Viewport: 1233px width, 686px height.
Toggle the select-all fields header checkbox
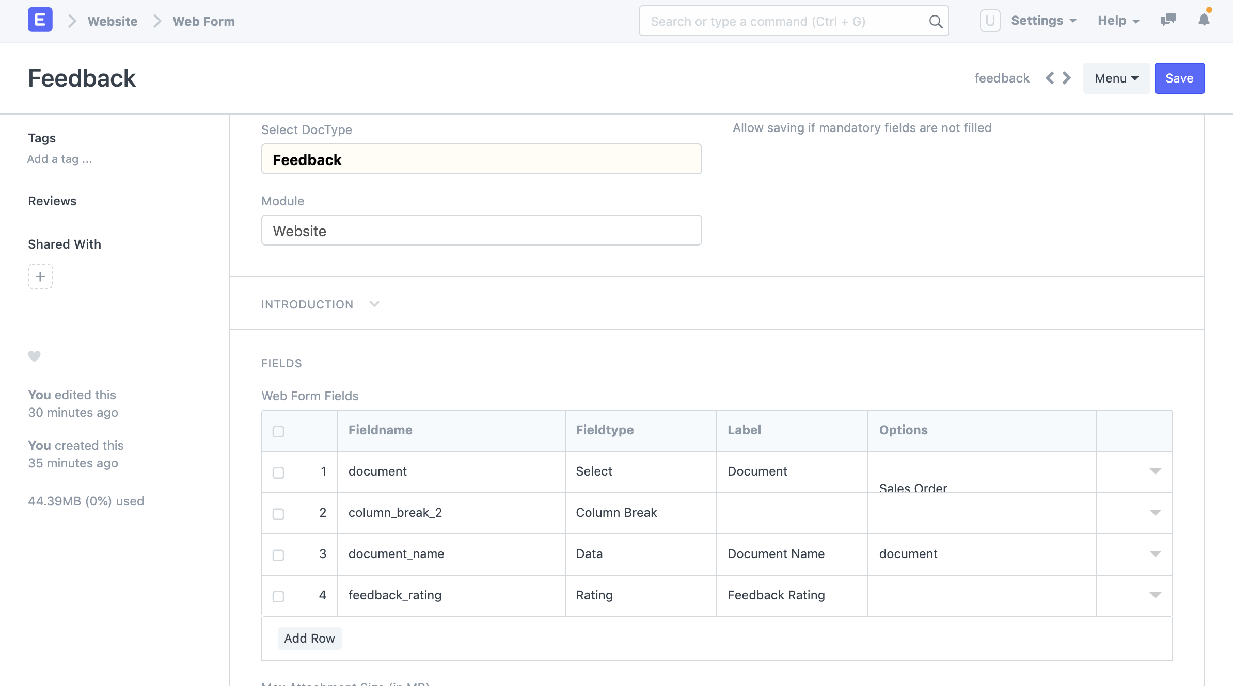[x=278, y=431]
